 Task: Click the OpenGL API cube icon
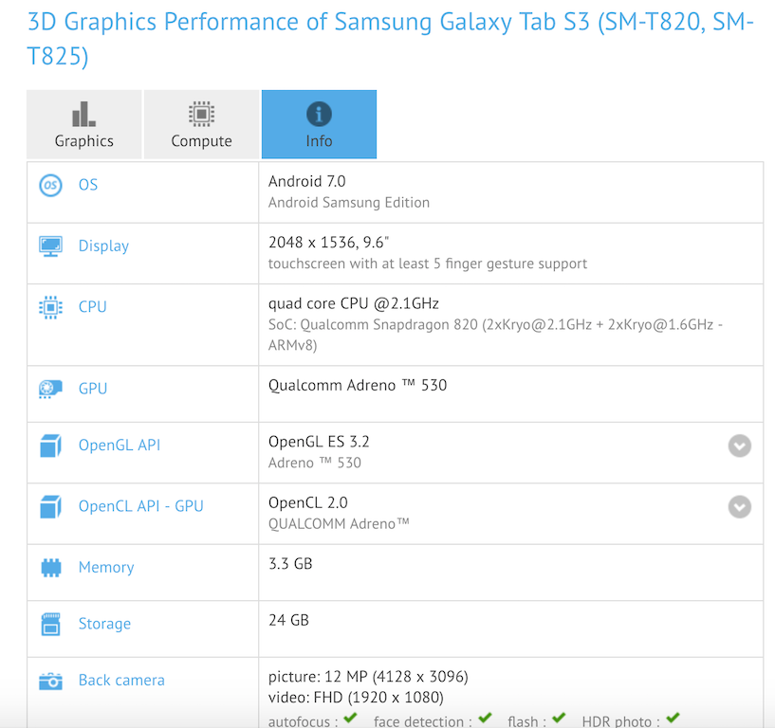pos(50,446)
